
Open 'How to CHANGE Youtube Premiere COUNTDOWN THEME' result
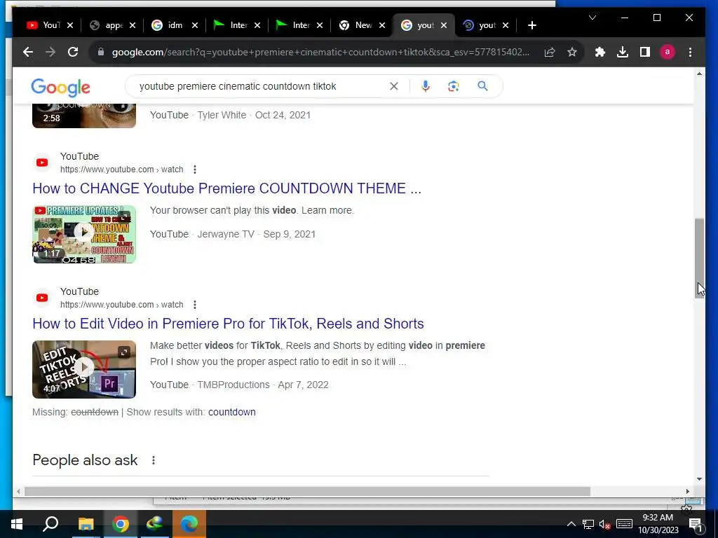pos(226,188)
